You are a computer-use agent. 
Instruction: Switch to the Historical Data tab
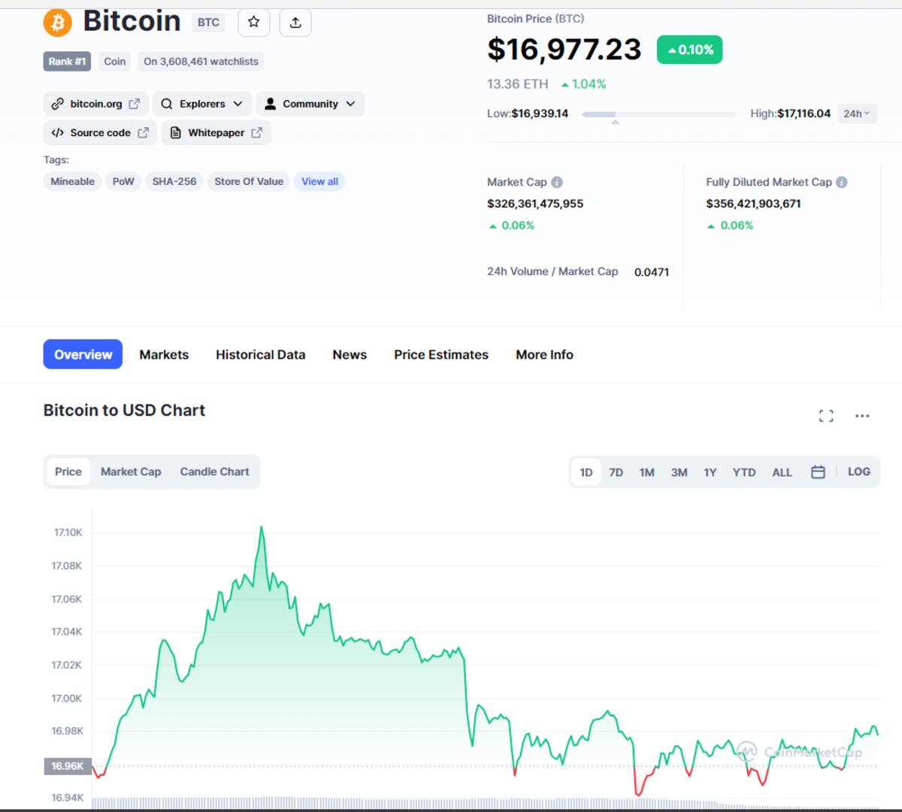(x=260, y=354)
